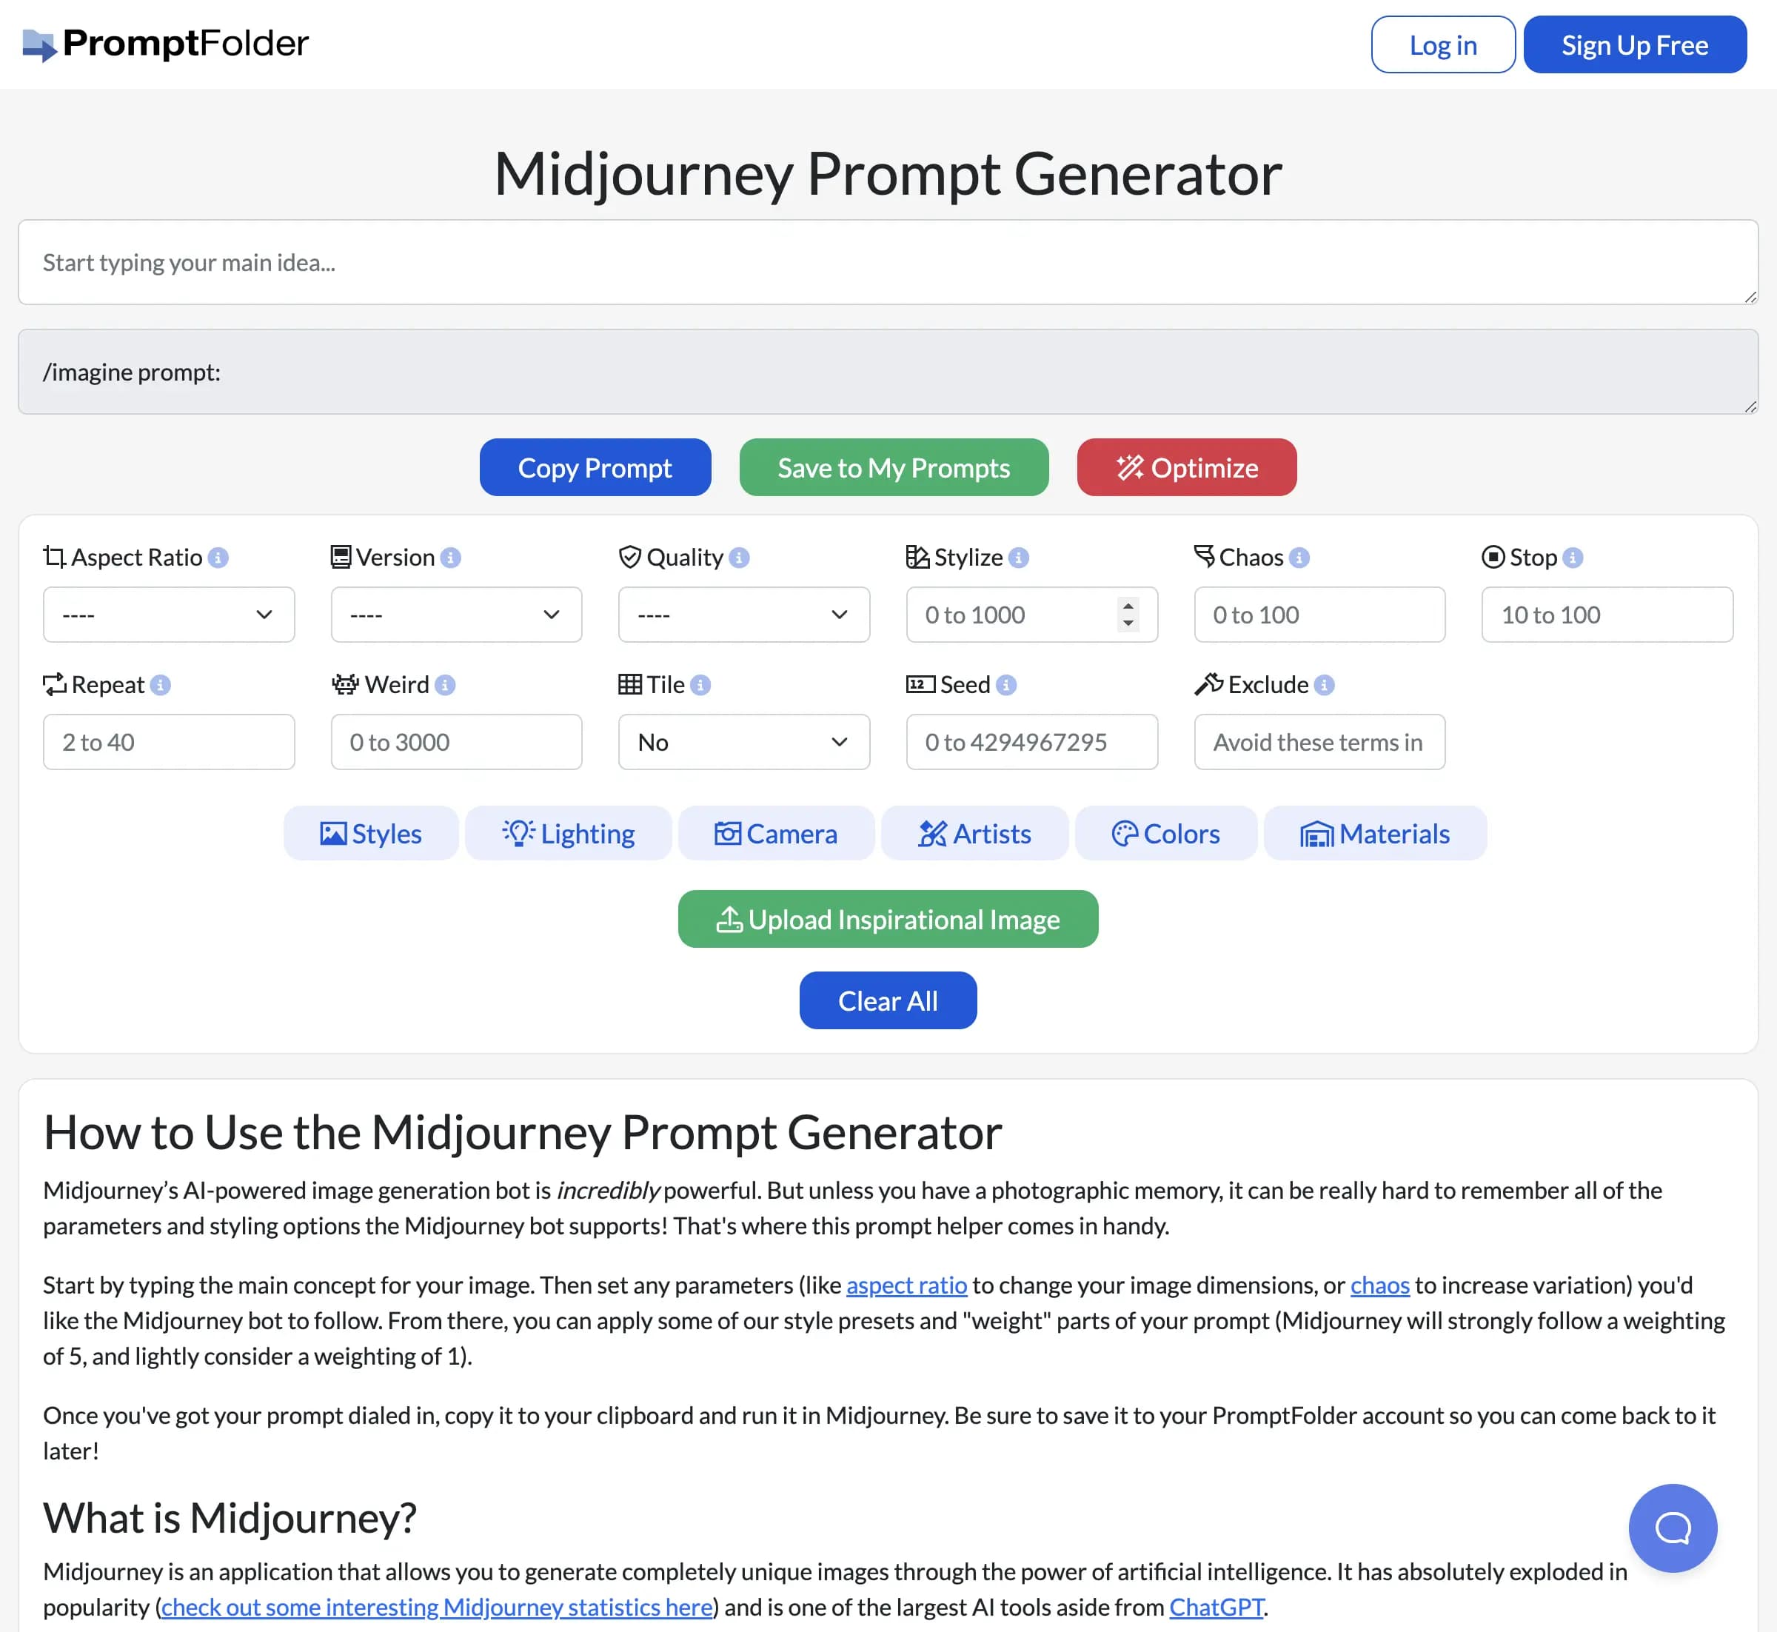
Task: Click the Version info icon
Action: (x=450, y=558)
